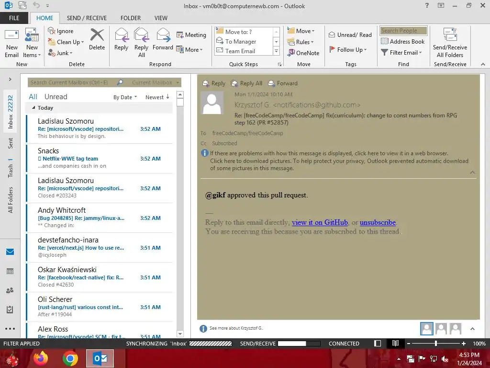Collapse the Today group
Image resolution: width=490 pixels, height=368 pixels.
(x=33, y=108)
